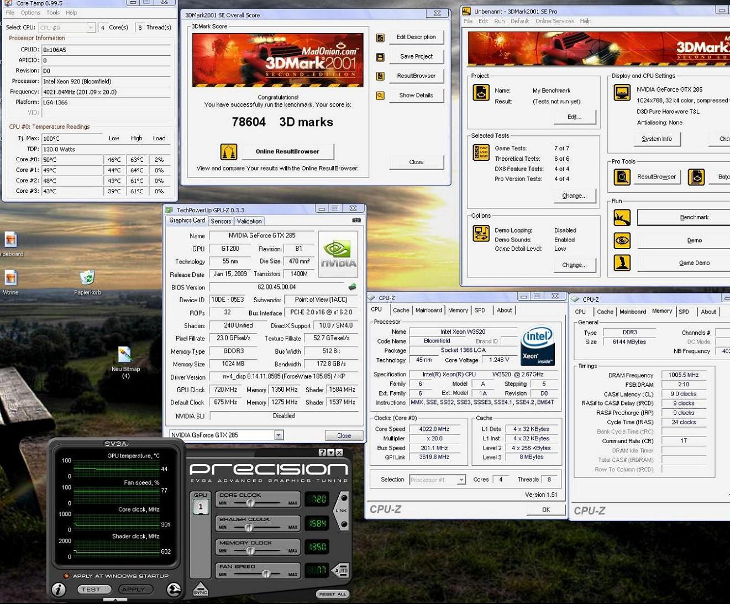Click the EVGA Precision help question mark
This screenshot has width=730, height=605.
[x=322, y=453]
